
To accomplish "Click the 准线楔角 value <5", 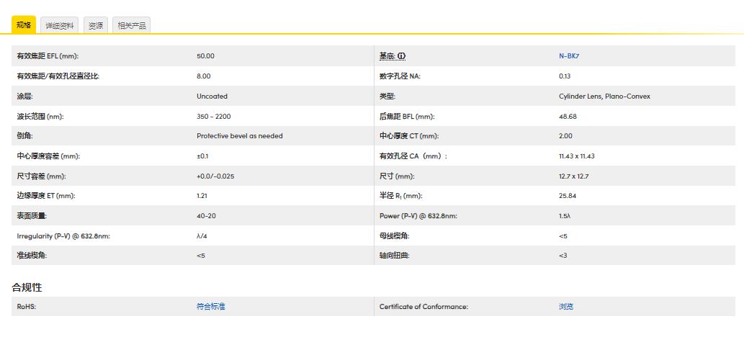I will pos(201,256).
